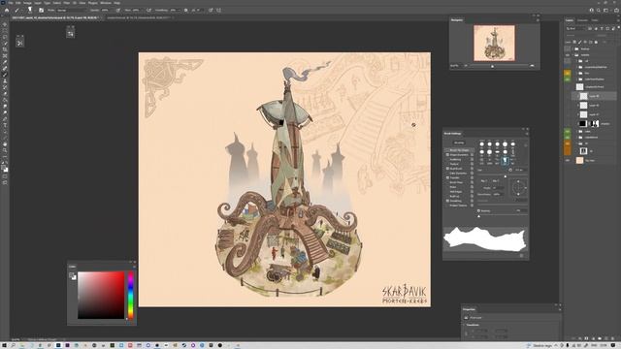Select the Eyedropper tool
This screenshot has height=349, width=621.
[x=5, y=62]
